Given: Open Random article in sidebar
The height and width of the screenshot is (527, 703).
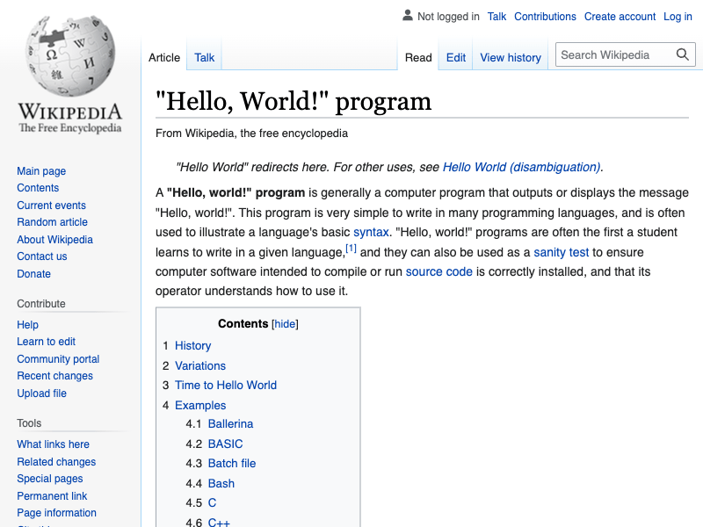Looking at the screenshot, I should coord(52,222).
